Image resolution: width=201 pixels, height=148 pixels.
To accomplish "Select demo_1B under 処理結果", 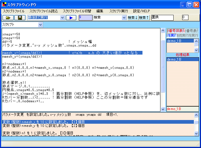I will click(182, 59).
